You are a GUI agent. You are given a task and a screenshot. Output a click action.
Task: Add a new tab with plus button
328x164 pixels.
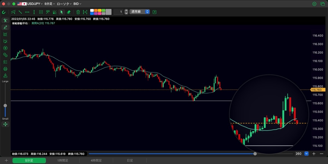[x=6, y=161]
